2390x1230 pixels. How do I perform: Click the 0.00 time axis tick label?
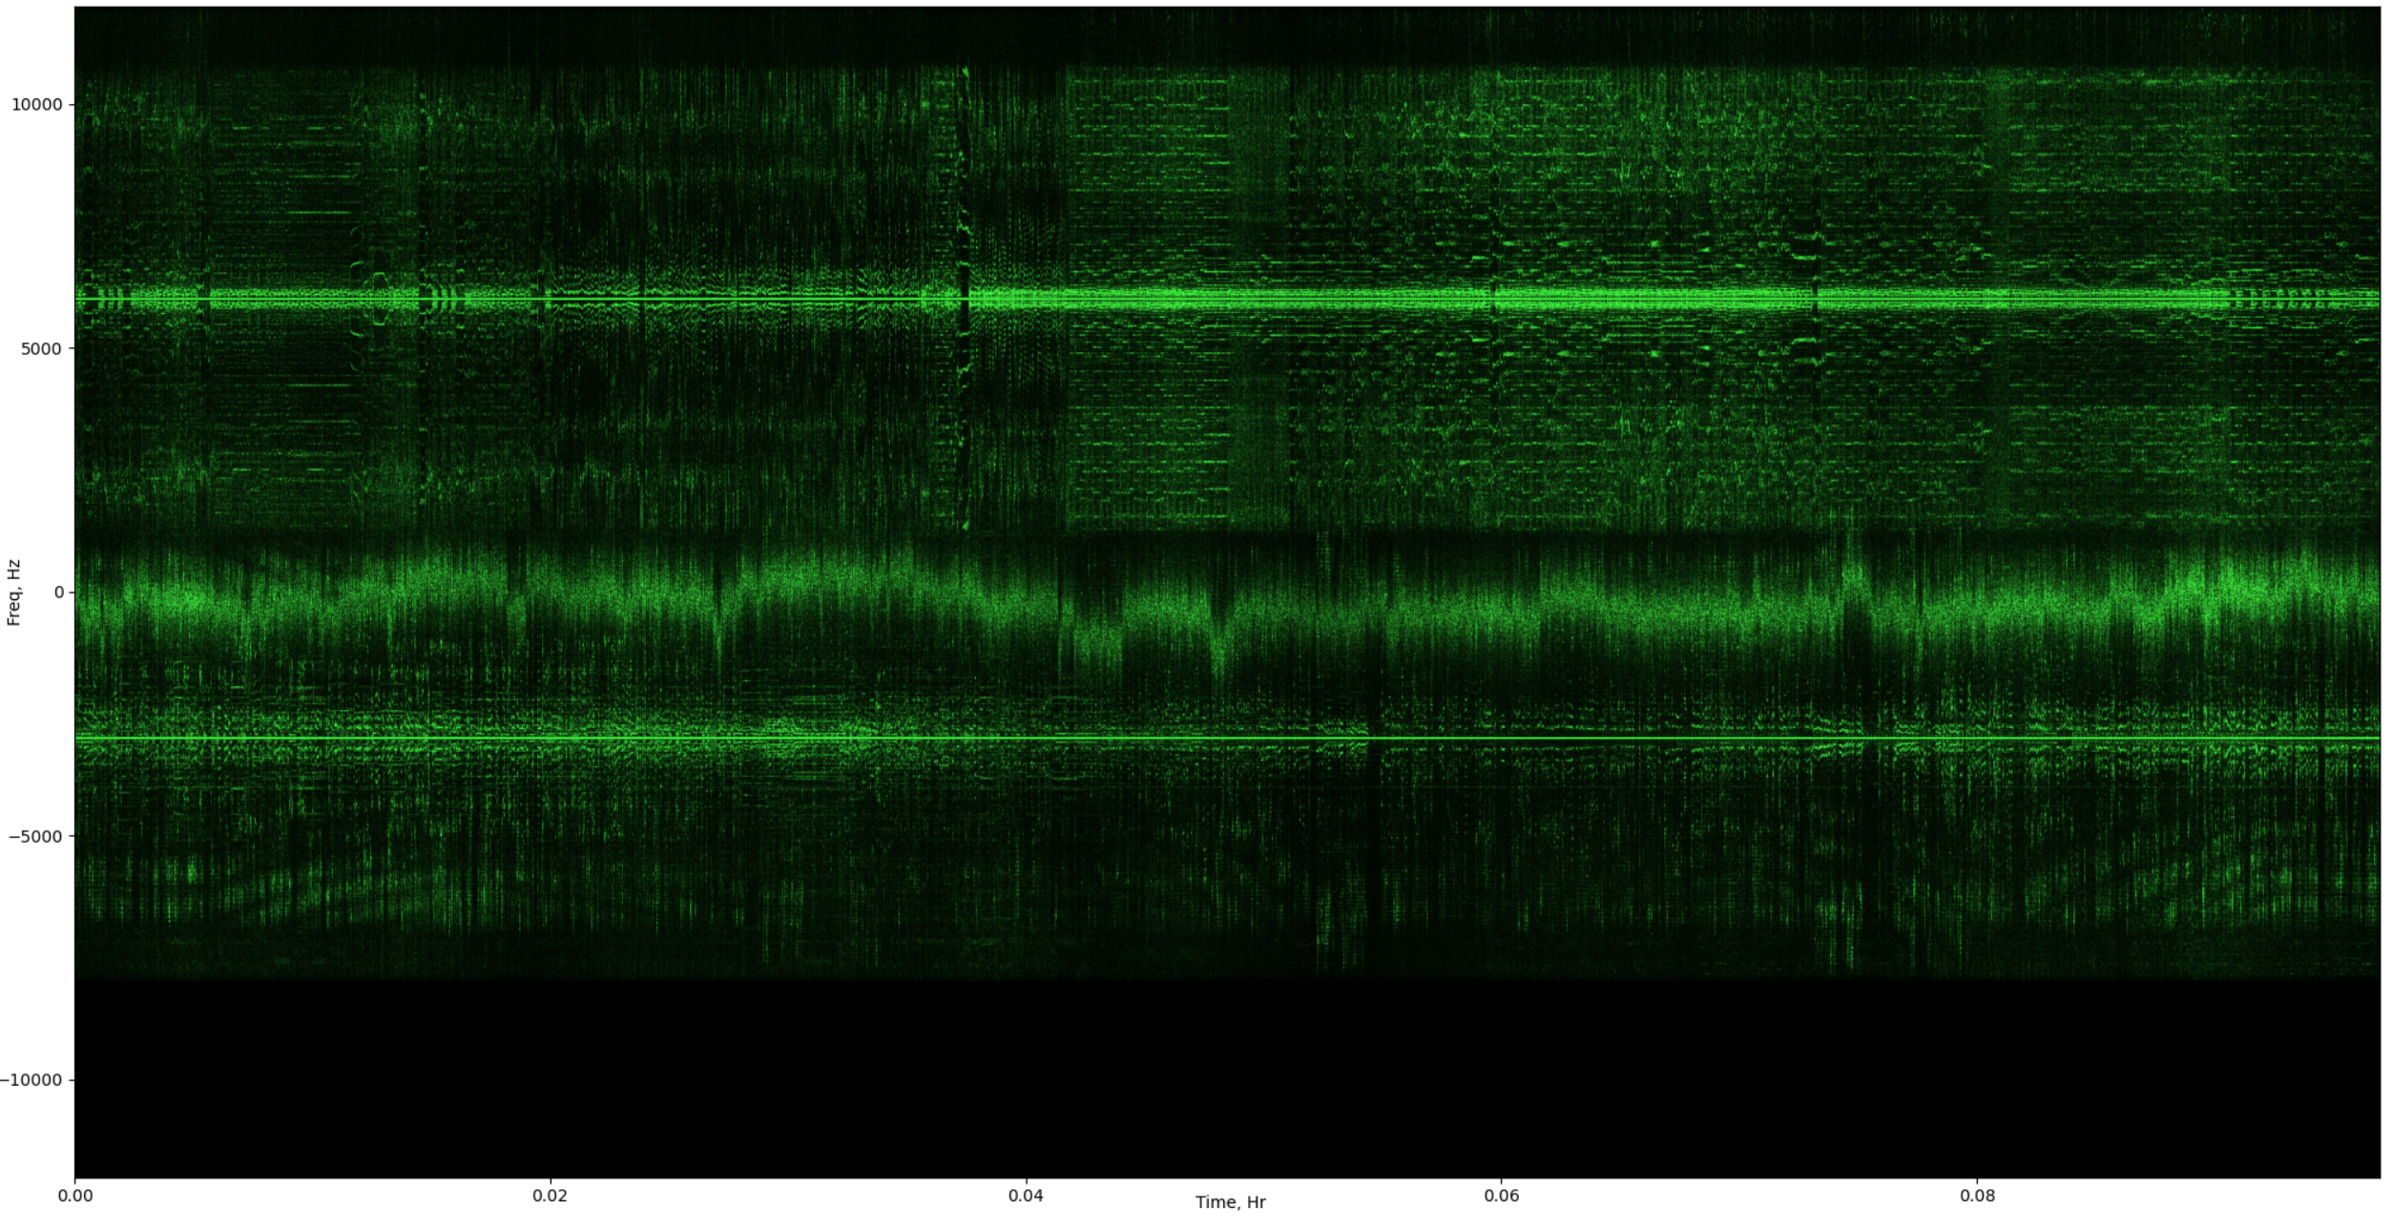click(x=75, y=1196)
